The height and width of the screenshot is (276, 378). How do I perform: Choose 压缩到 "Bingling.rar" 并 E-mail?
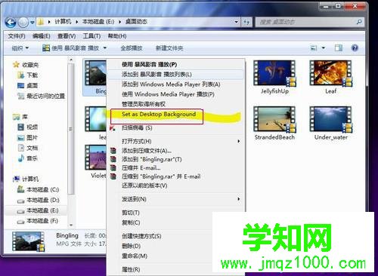click(176, 176)
